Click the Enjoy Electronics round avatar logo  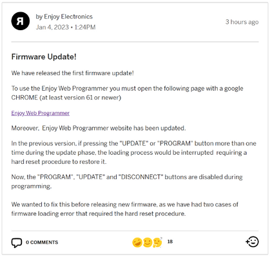[x=21, y=21]
